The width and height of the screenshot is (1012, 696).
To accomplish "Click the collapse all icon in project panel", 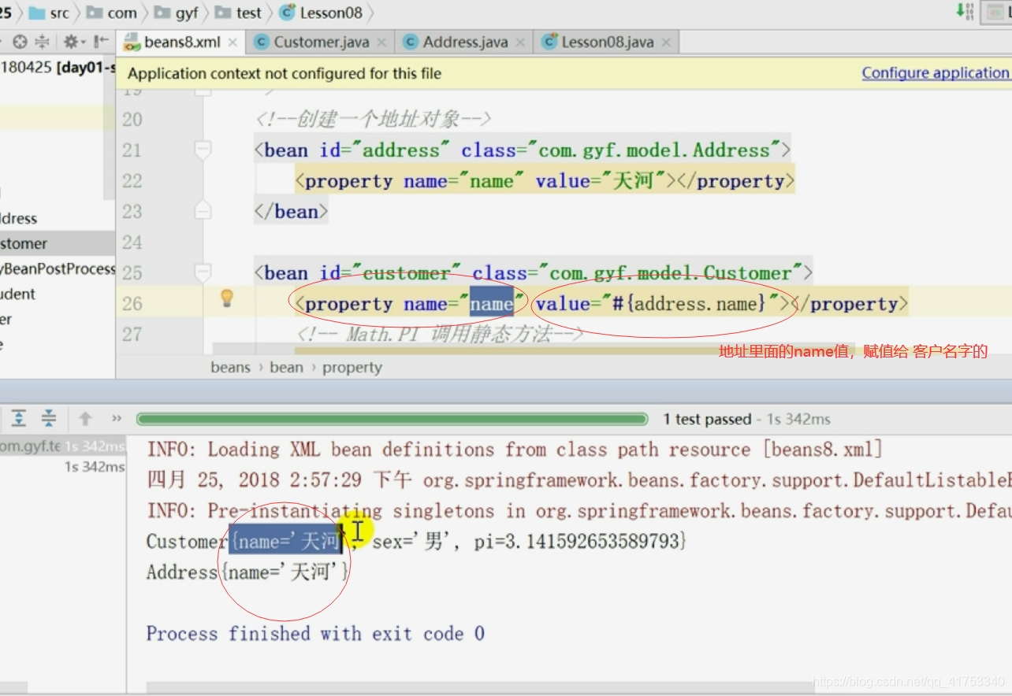I will tap(43, 42).
